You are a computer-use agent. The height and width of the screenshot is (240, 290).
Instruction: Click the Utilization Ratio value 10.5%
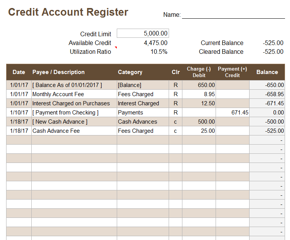pyautogui.click(x=159, y=52)
